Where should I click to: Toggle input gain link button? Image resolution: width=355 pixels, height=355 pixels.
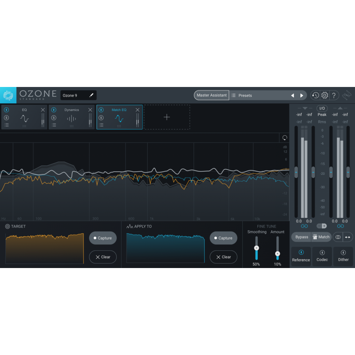304,226
